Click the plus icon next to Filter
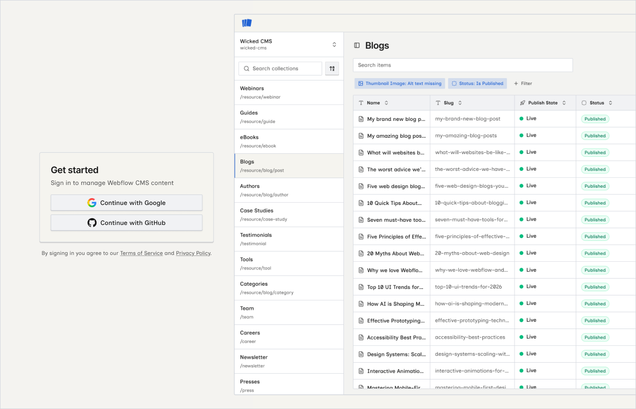Viewport: 636px width, 409px height. click(x=516, y=84)
